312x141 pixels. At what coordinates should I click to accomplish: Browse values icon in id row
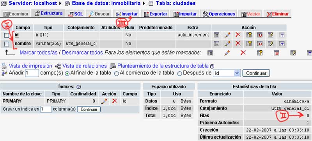(x=216, y=35)
